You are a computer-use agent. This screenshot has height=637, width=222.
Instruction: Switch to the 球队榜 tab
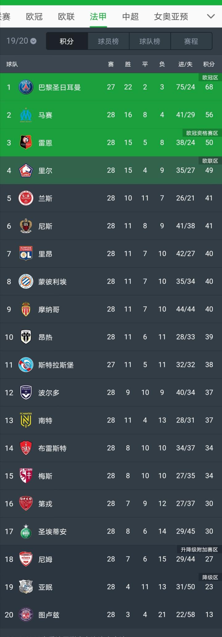[150, 41]
